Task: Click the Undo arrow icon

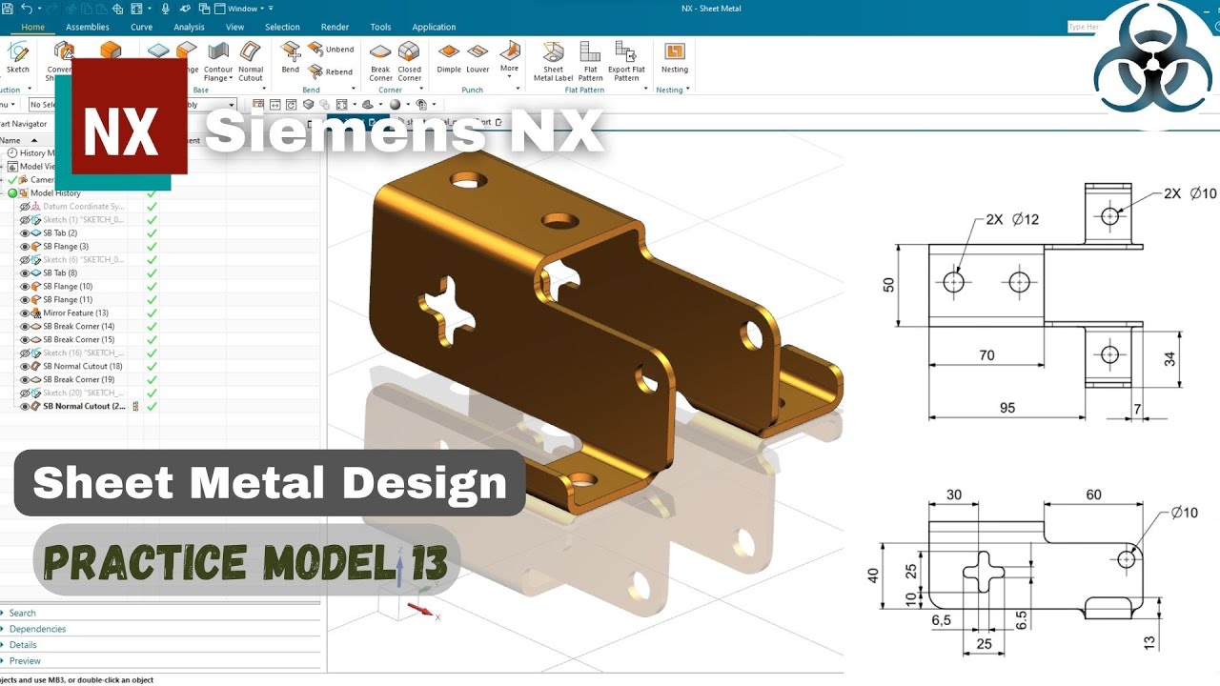Action: pos(27,9)
